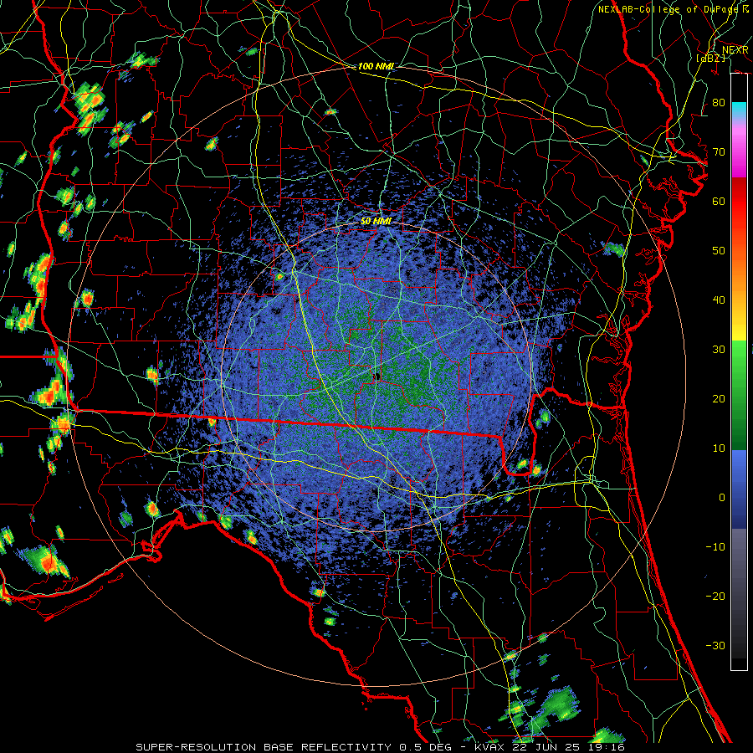Click the 60 value on the dBZ scale
Viewport: 753px width, 753px height.
719,201
